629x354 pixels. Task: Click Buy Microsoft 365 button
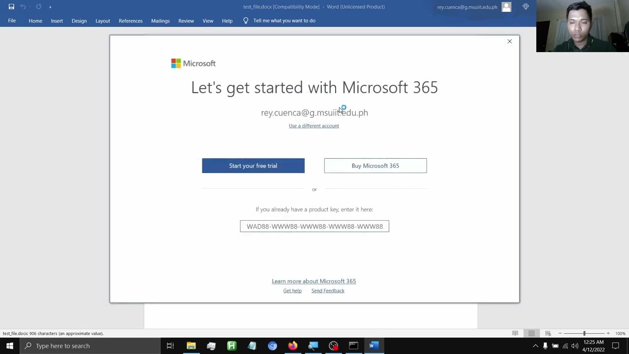click(x=375, y=166)
